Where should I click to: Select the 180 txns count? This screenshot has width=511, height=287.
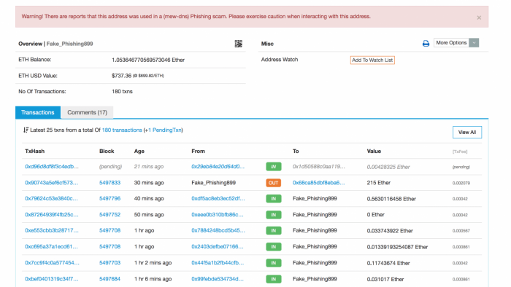[x=122, y=91]
